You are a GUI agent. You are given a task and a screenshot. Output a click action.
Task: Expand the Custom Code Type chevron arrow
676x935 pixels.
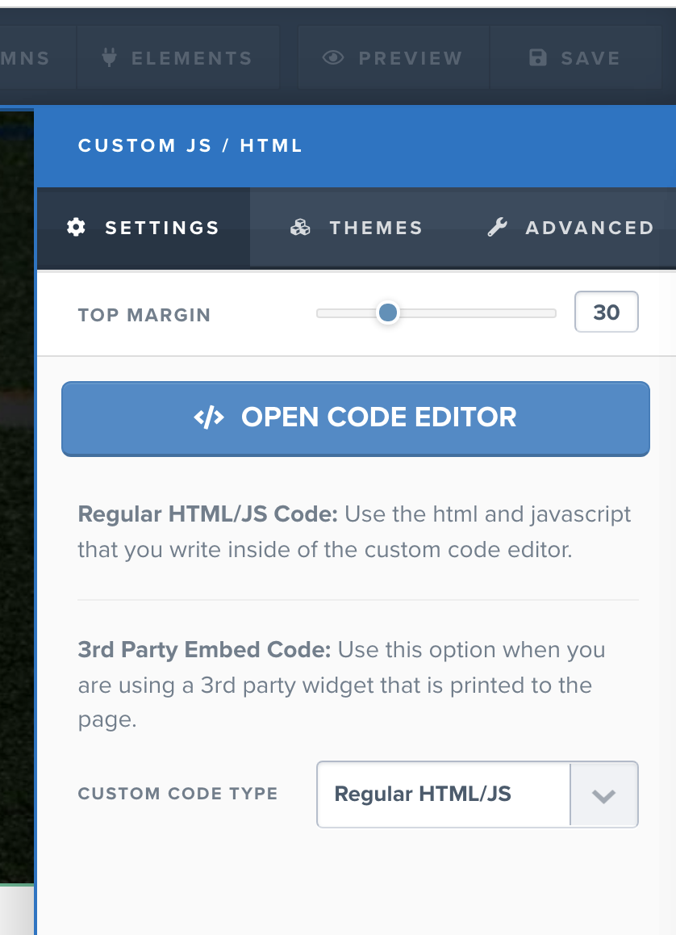point(603,795)
